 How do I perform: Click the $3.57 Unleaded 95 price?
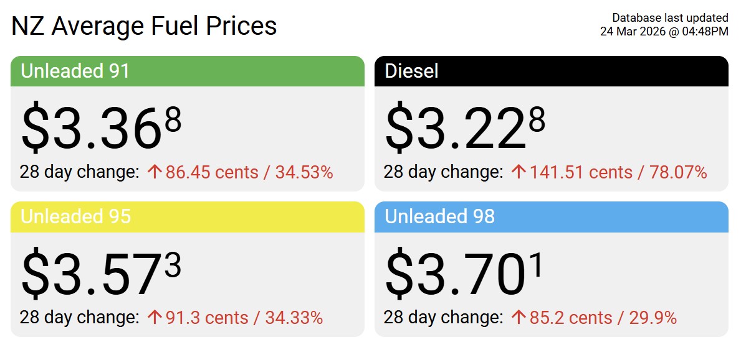coord(101,274)
